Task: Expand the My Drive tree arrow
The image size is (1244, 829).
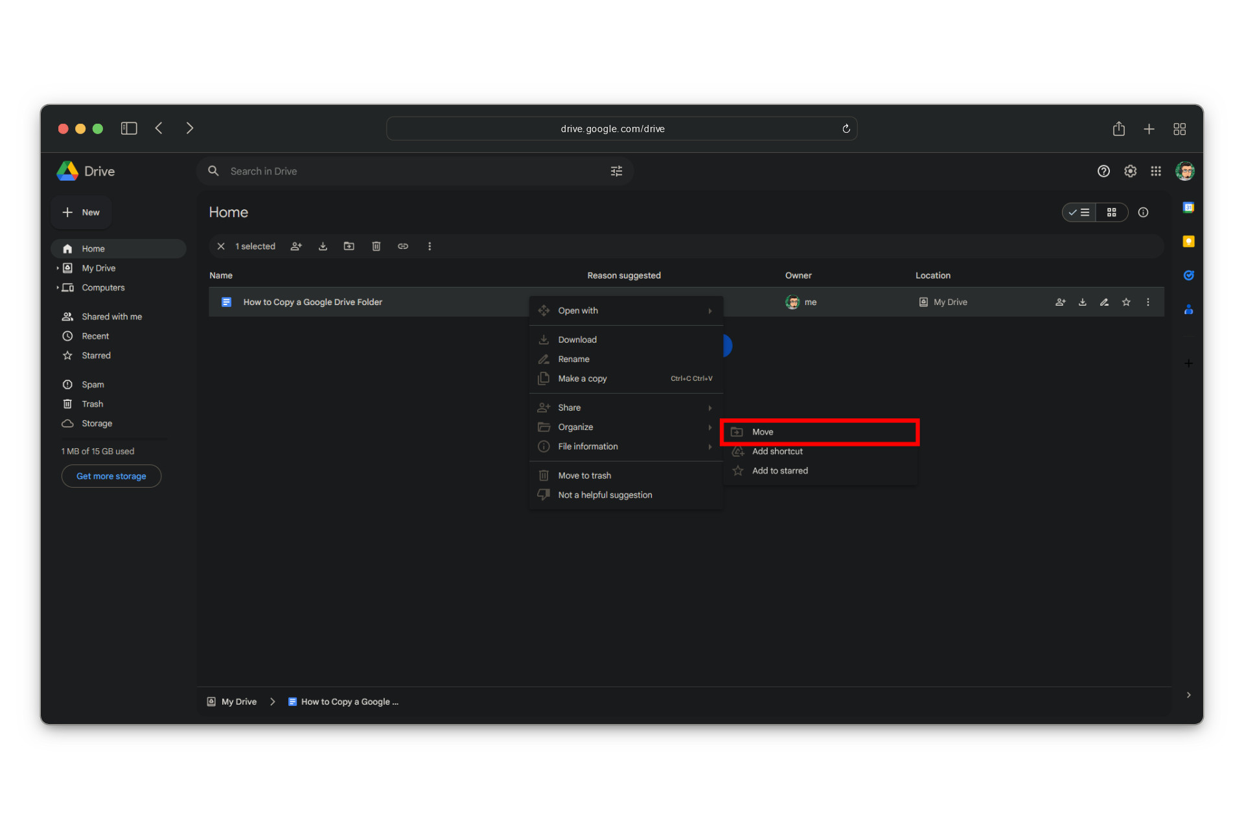Action: [58, 268]
